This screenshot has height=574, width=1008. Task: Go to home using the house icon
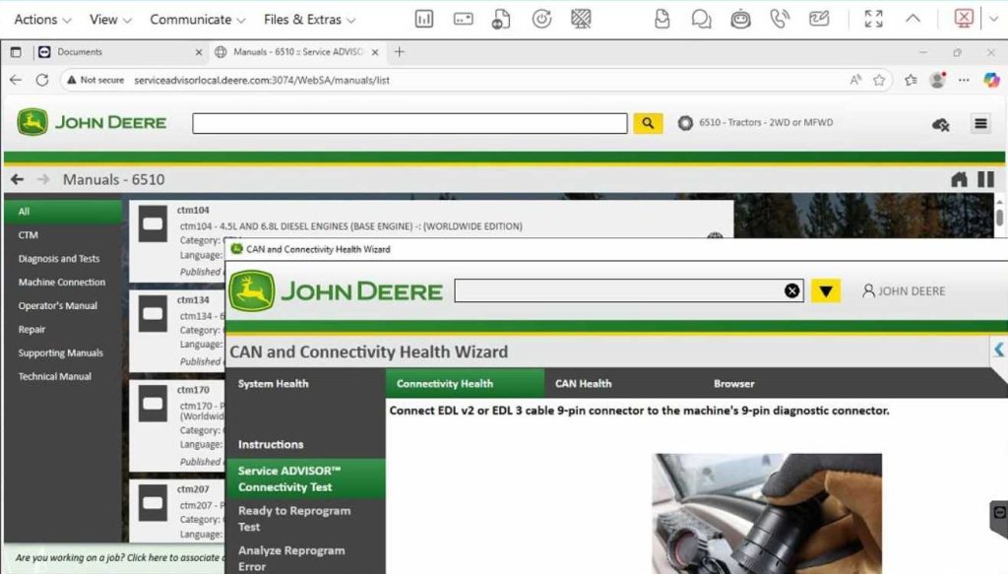pyautogui.click(x=959, y=179)
